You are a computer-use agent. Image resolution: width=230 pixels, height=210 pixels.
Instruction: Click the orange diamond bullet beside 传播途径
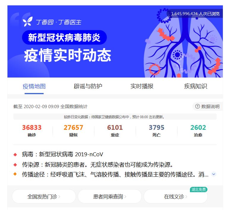click(15, 174)
